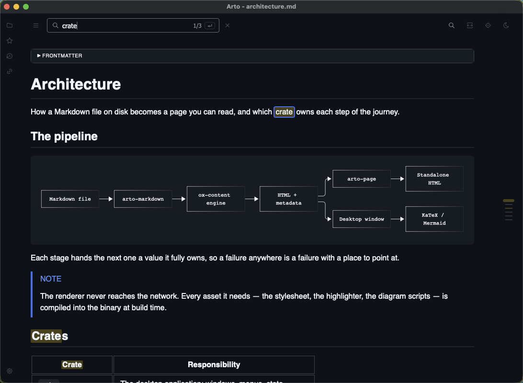523x383 pixels.
Task: Open the file explorer sidebar icon
Action: pyautogui.click(x=10, y=25)
